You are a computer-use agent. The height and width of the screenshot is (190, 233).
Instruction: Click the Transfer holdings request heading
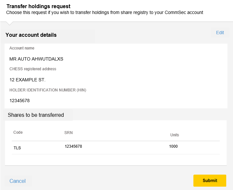[38, 6]
